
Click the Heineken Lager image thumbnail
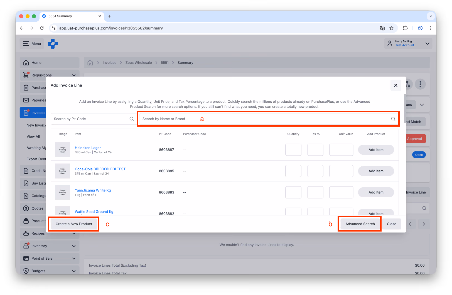pyautogui.click(x=63, y=150)
